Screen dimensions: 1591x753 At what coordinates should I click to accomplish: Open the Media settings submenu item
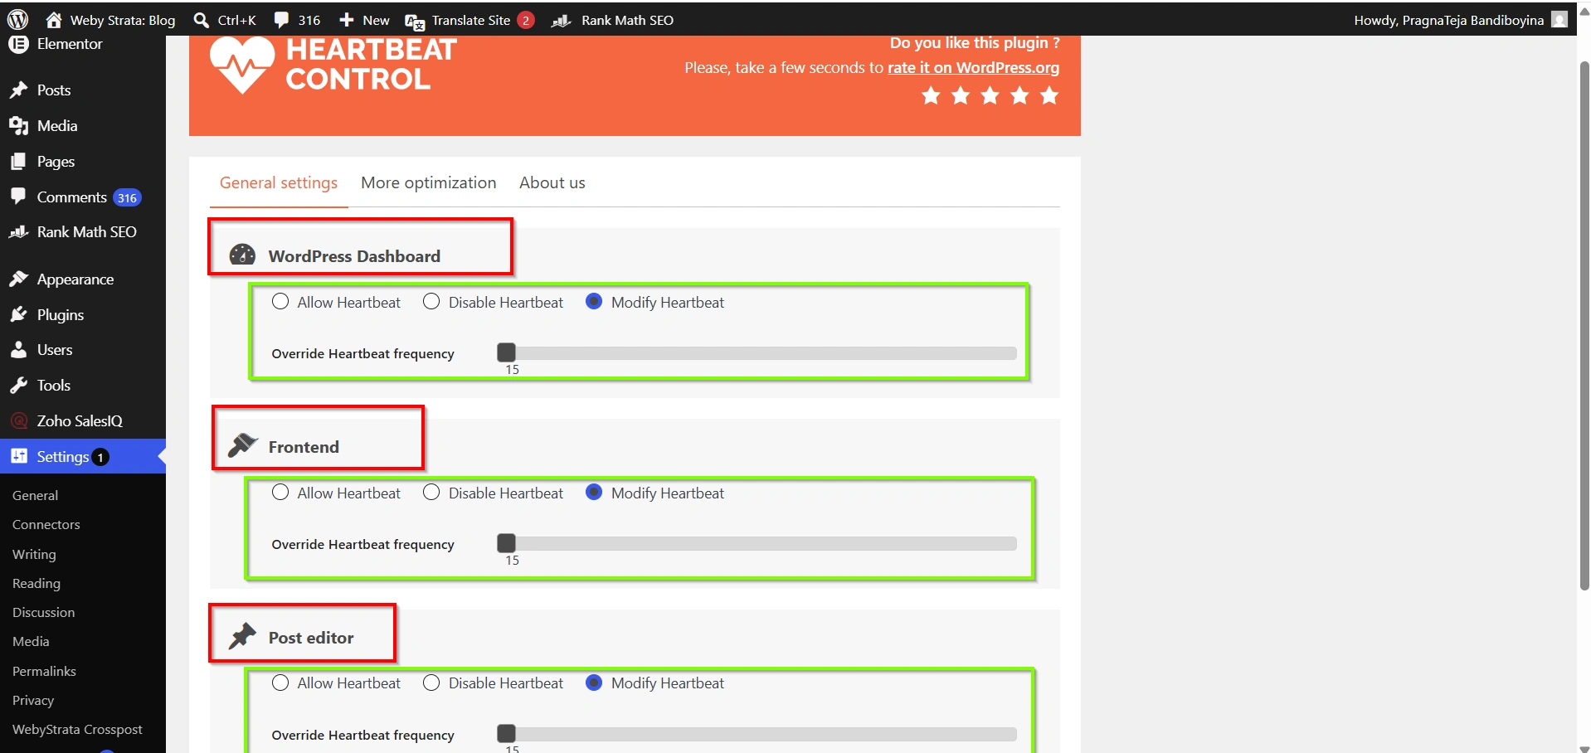coord(31,641)
